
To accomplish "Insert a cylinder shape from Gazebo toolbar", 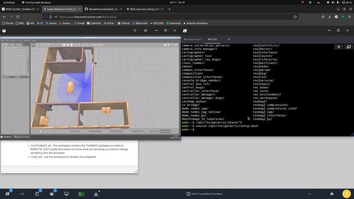I will [71, 45].
